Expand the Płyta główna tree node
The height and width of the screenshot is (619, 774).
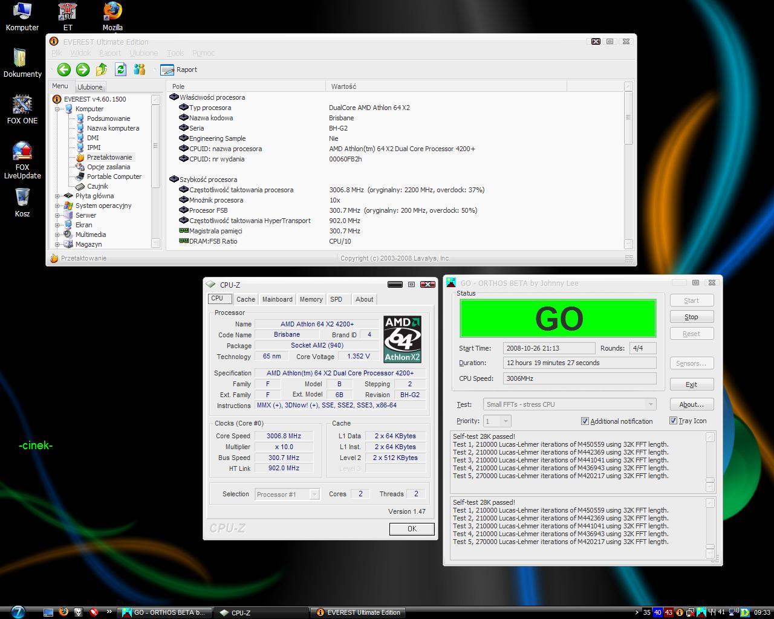pos(57,196)
